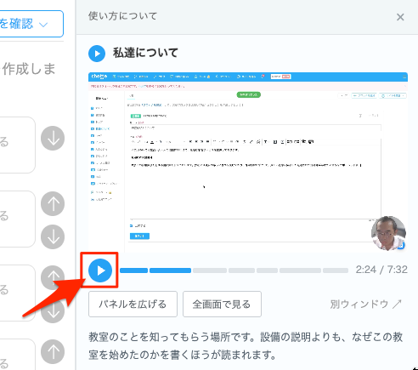This screenshot has width=418, height=370.
Task: Jump to the first chapter segment of progress bar
Action: pos(134,270)
